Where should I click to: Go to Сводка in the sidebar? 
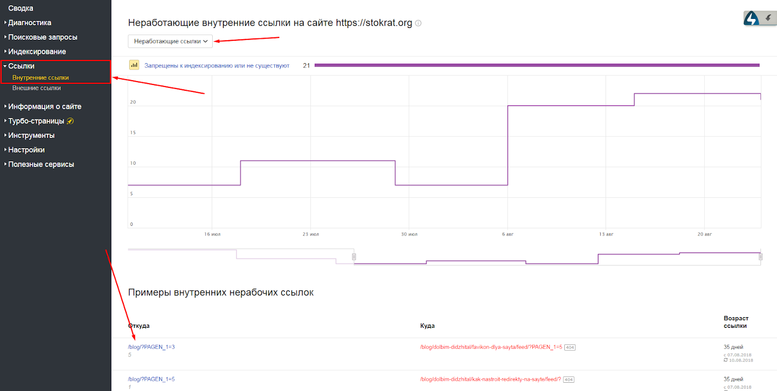[21, 8]
